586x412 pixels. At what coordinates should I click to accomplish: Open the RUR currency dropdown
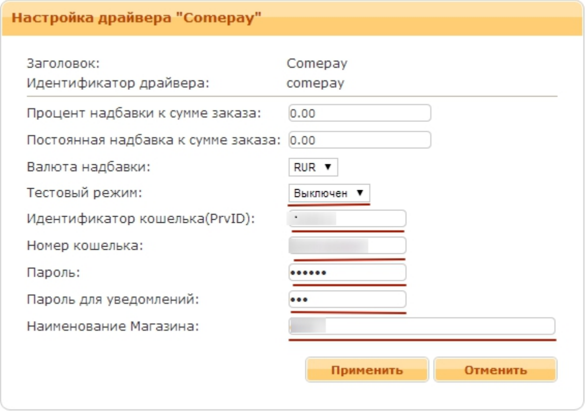tap(313, 167)
